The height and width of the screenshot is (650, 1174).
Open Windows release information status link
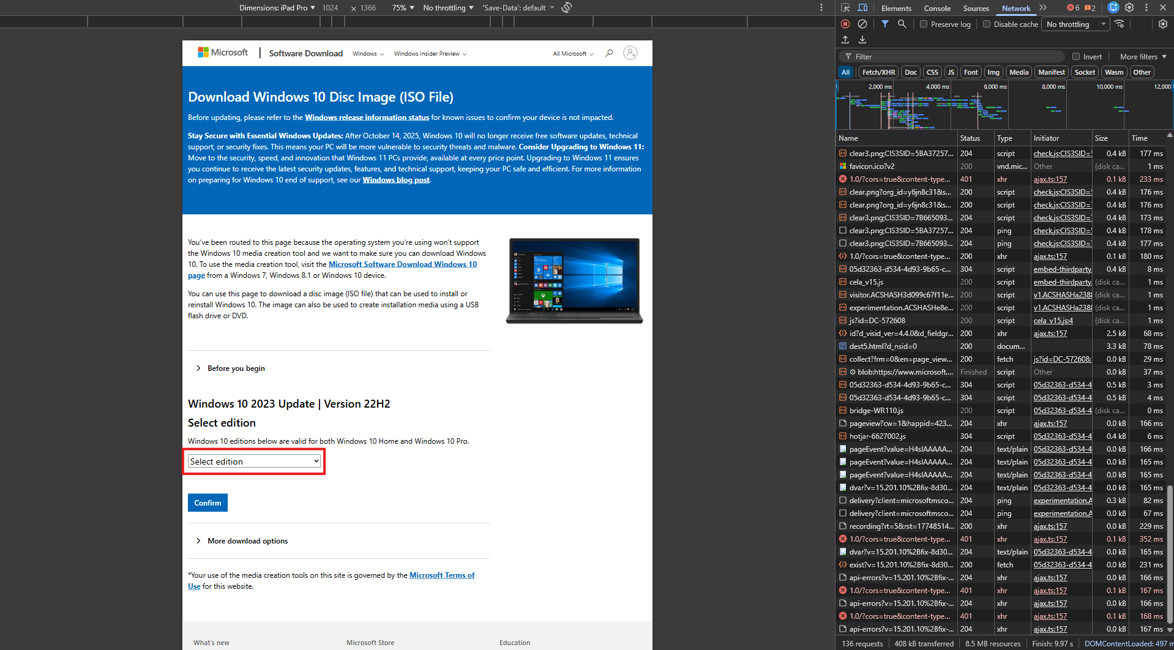pos(367,118)
